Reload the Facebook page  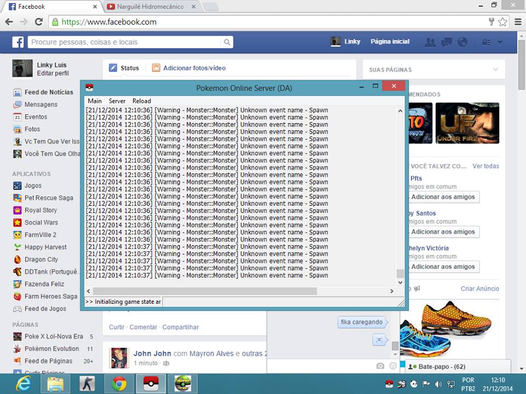39,22
